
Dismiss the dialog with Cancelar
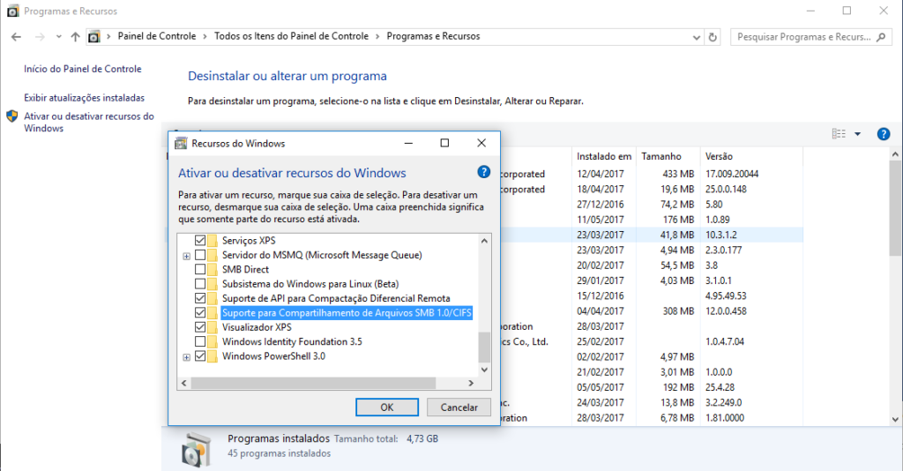pos(459,407)
